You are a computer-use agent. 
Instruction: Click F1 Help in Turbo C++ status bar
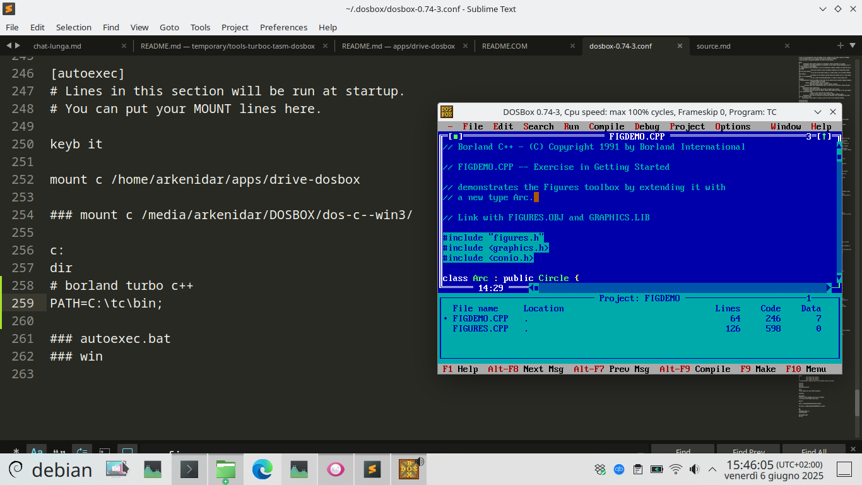(460, 369)
